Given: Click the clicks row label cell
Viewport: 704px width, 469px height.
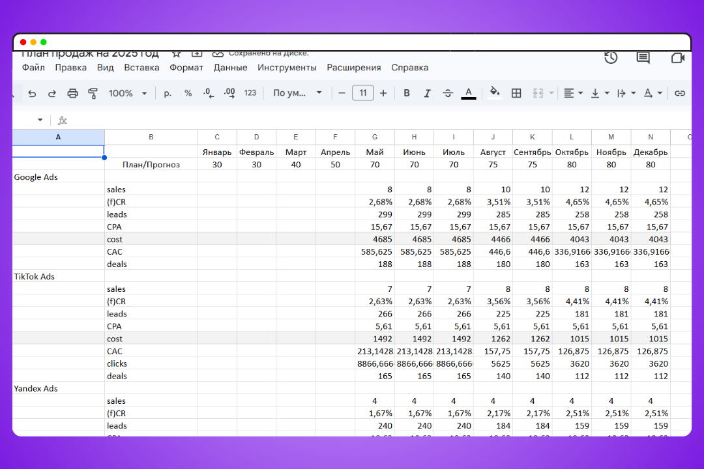Looking at the screenshot, I should [151, 363].
